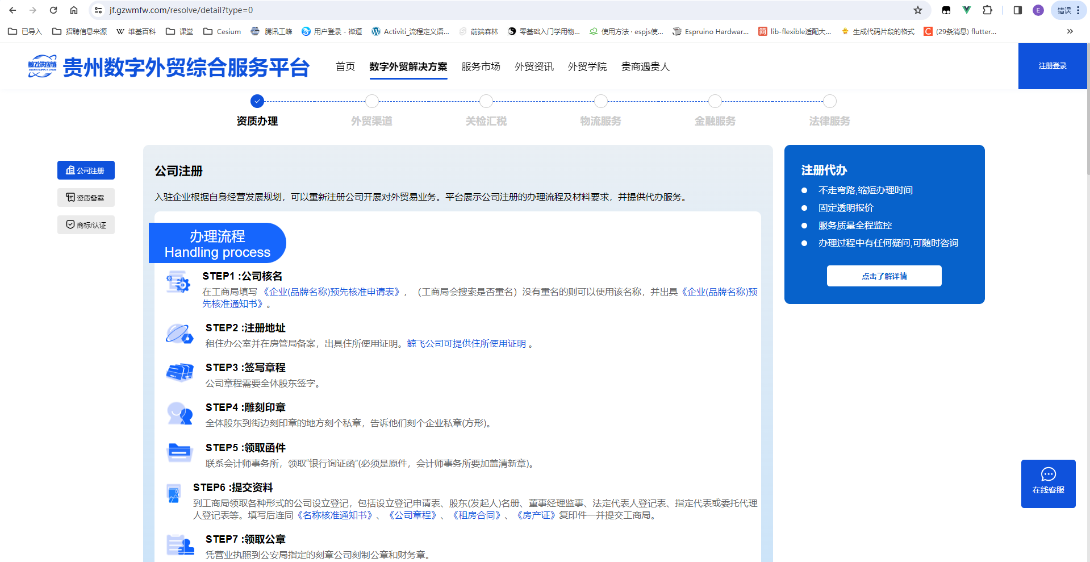
Task: Open the 《名称核准通知书》 link
Action: (335, 515)
